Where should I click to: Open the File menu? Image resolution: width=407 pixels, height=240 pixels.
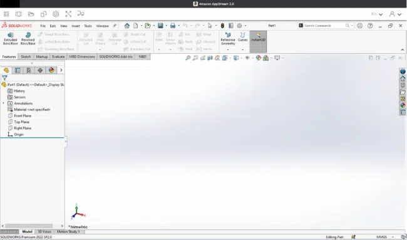[x=43, y=26]
